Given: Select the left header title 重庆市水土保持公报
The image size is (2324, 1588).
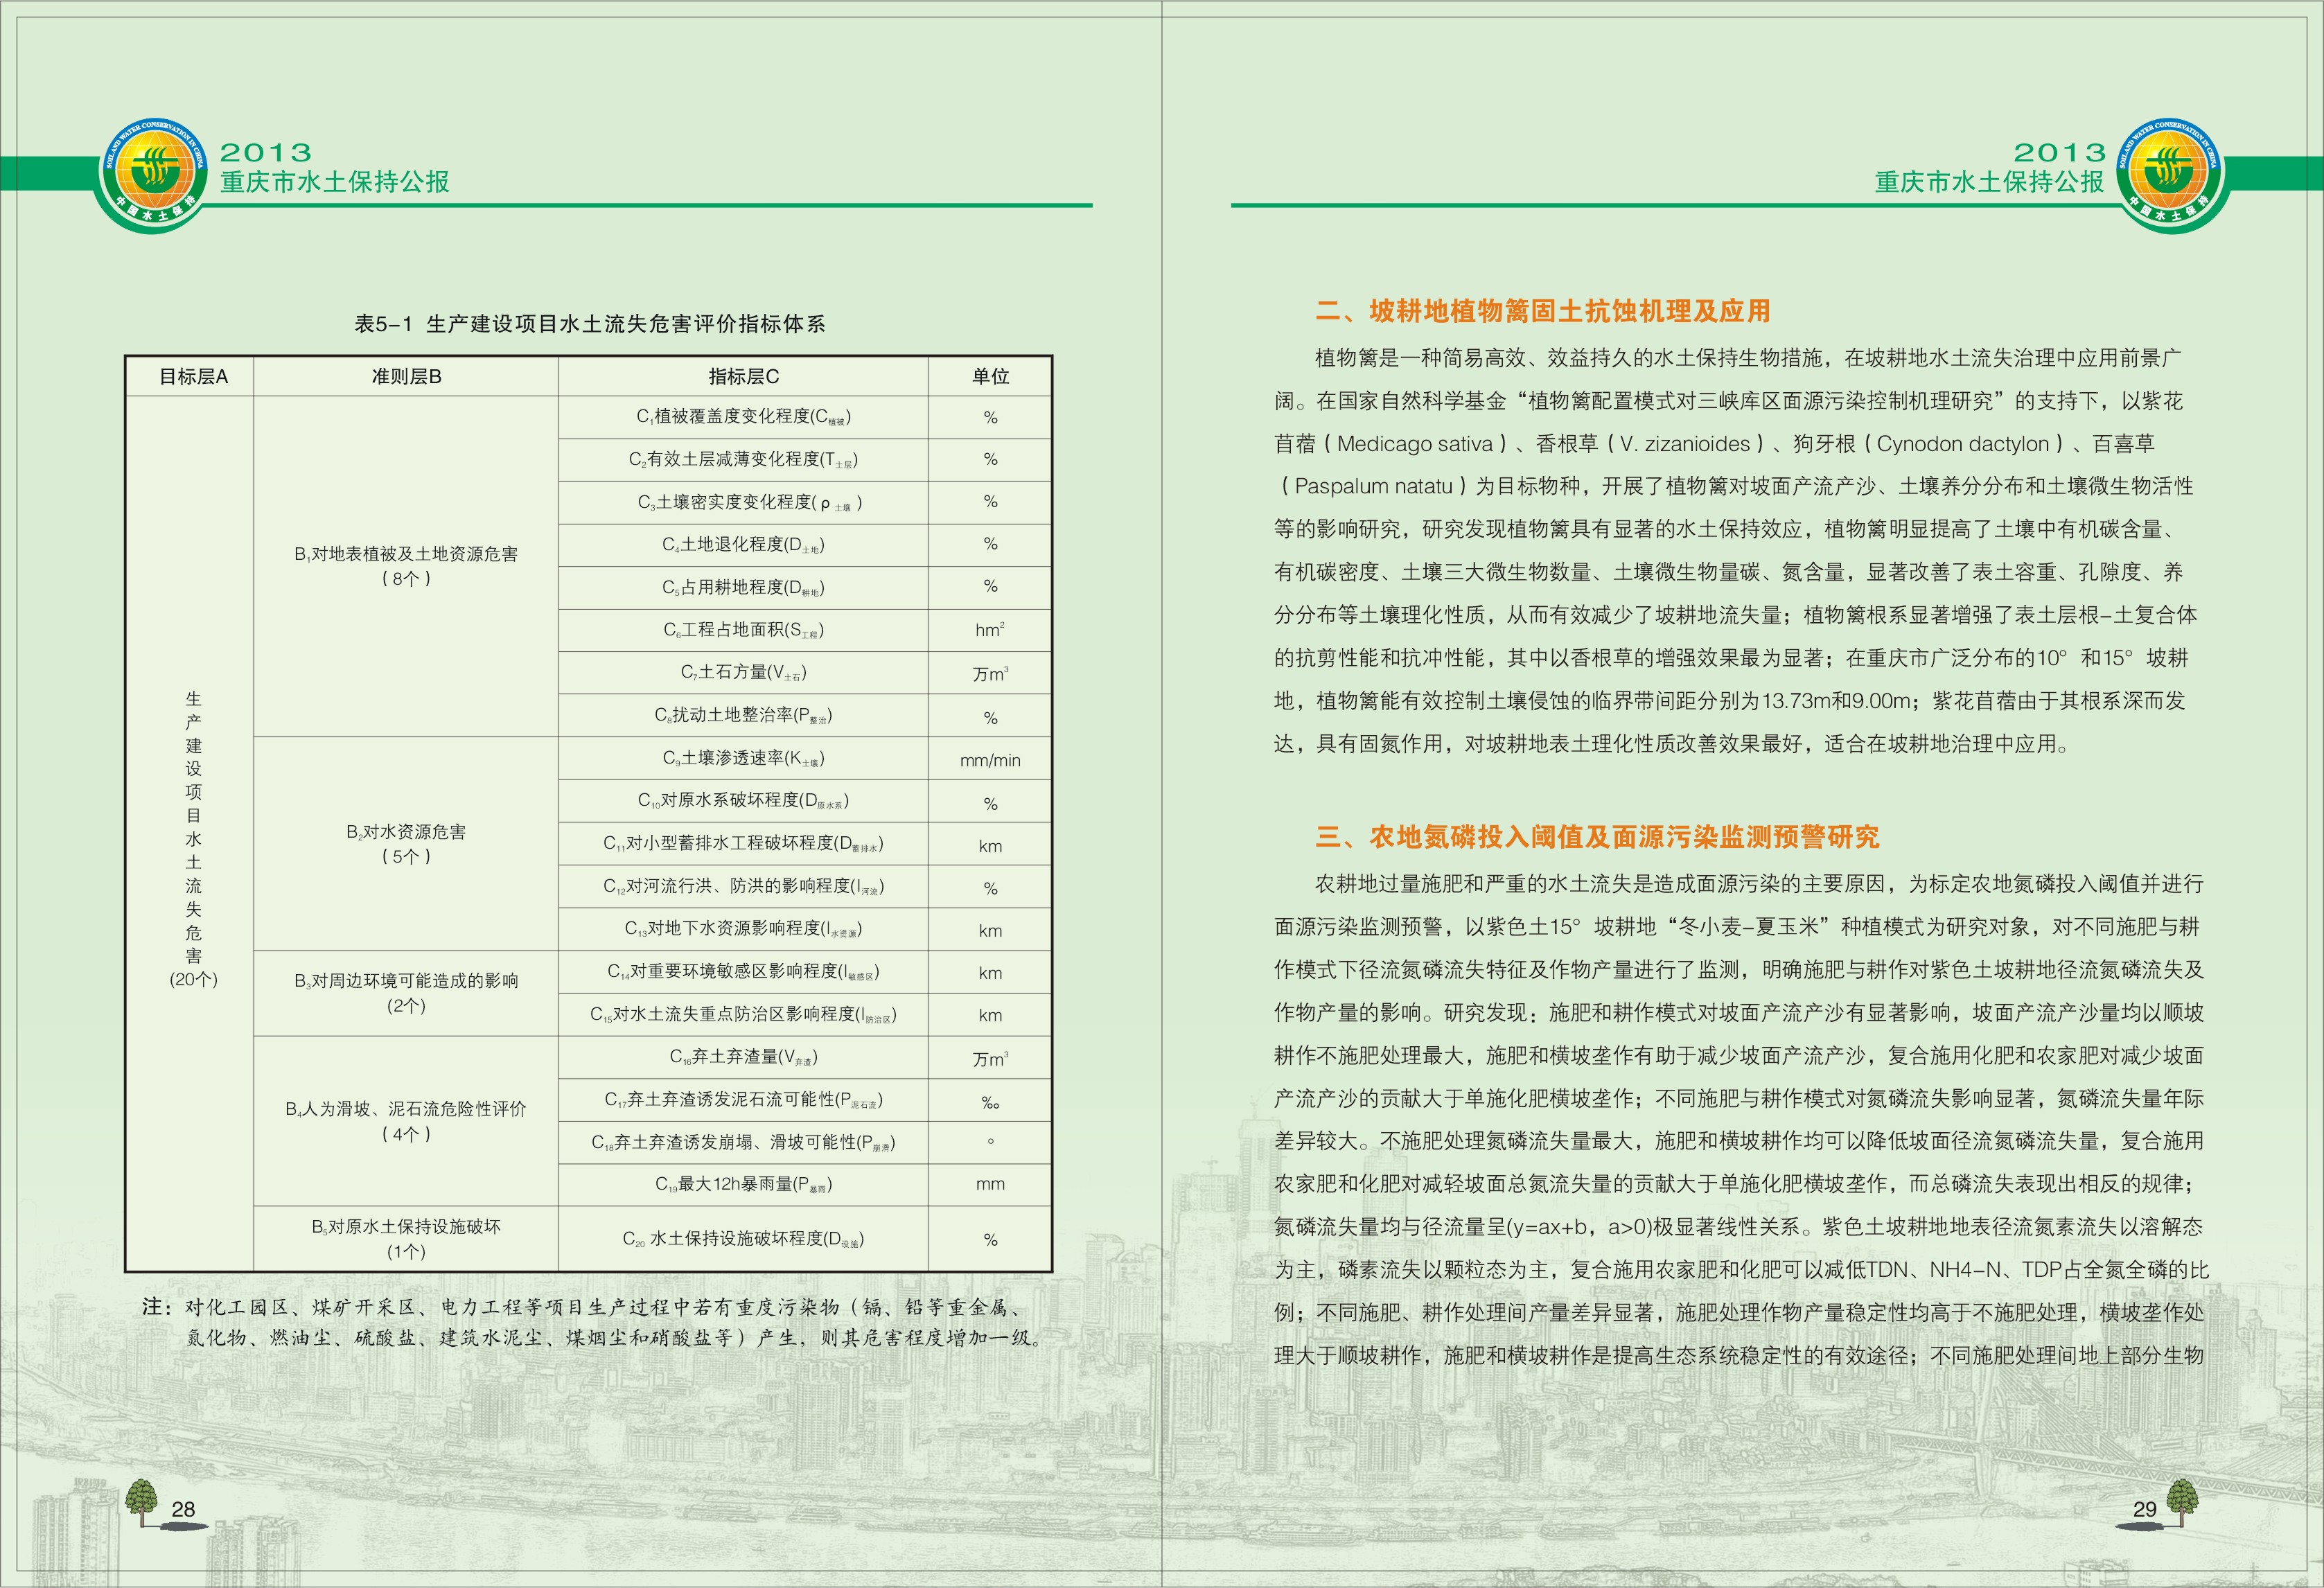Looking at the screenshot, I should click(334, 181).
